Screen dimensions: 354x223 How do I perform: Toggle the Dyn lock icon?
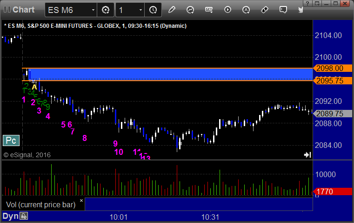tap(24, 216)
